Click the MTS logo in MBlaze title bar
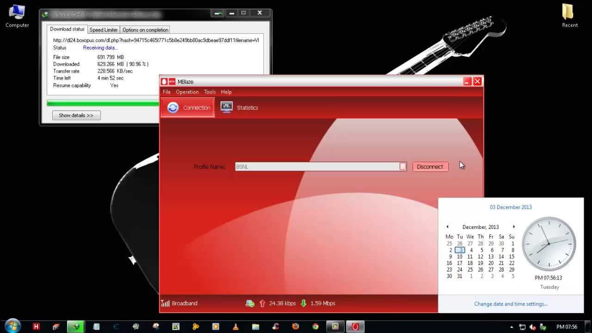 click(x=172, y=81)
